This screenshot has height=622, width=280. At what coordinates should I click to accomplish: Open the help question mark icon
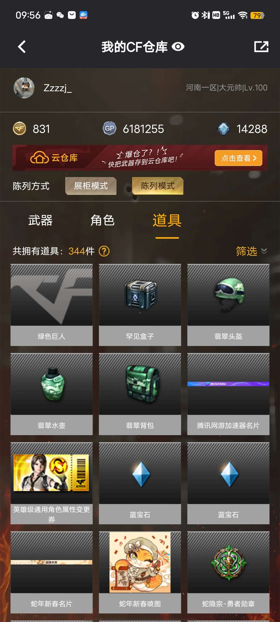104,251
